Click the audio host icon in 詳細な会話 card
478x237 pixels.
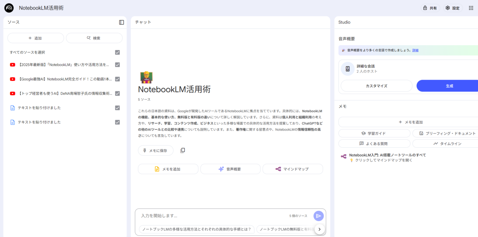tap(348, 69)
